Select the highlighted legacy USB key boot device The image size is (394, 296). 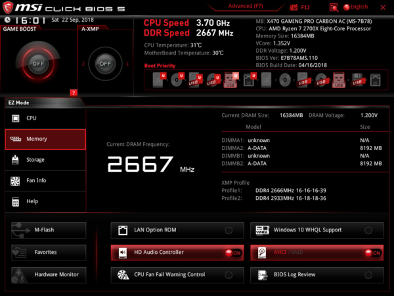pos(339,80)
